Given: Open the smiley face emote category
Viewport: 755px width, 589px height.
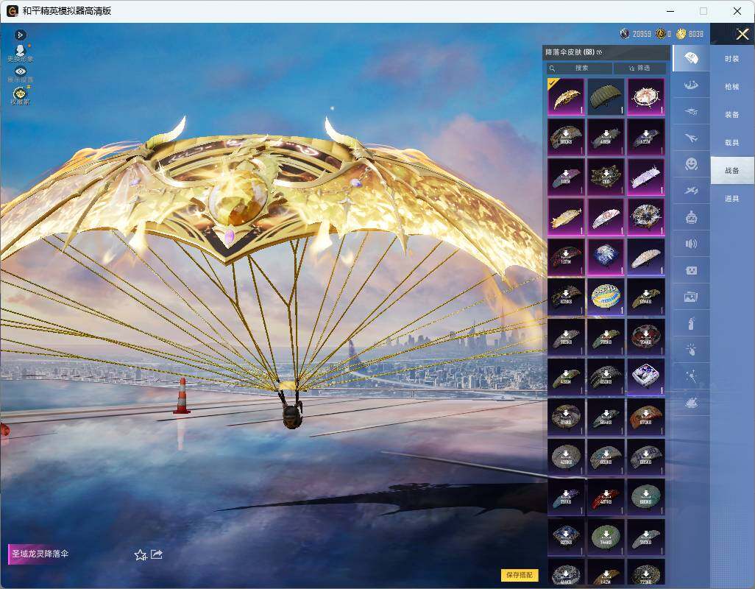Looking at the screenshot, I should pos(691,164).
